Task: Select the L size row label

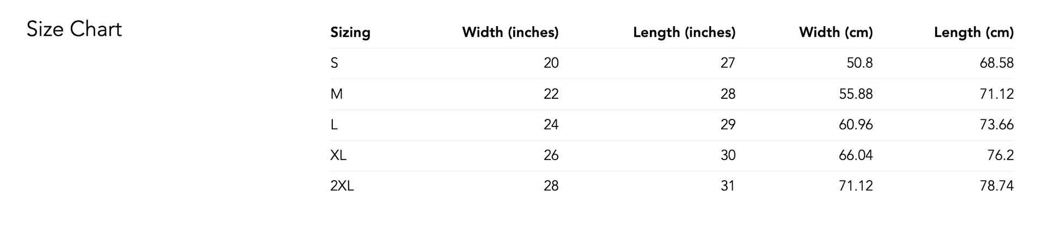Action: 334,125
